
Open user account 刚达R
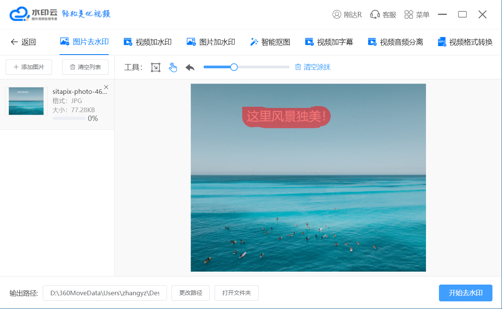click(x=347, y=14)
